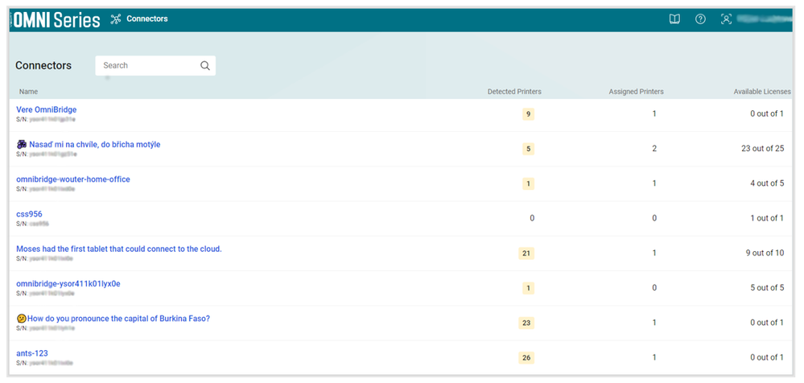The width and height of the screenshot is (804, 383).
Task: Open the help question mark icon
Action: (x=700, y=19)
